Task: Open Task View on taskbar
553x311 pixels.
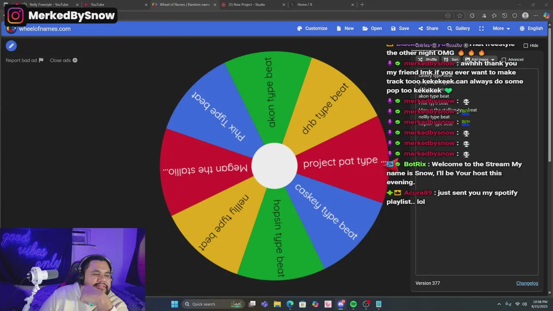Action: [x=252, y=304]
